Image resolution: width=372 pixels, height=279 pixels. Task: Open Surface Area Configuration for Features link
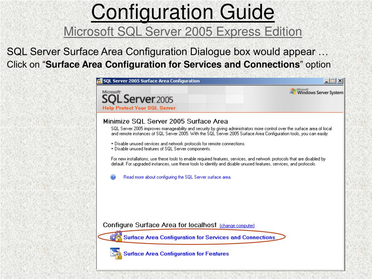tap(176, 254)
